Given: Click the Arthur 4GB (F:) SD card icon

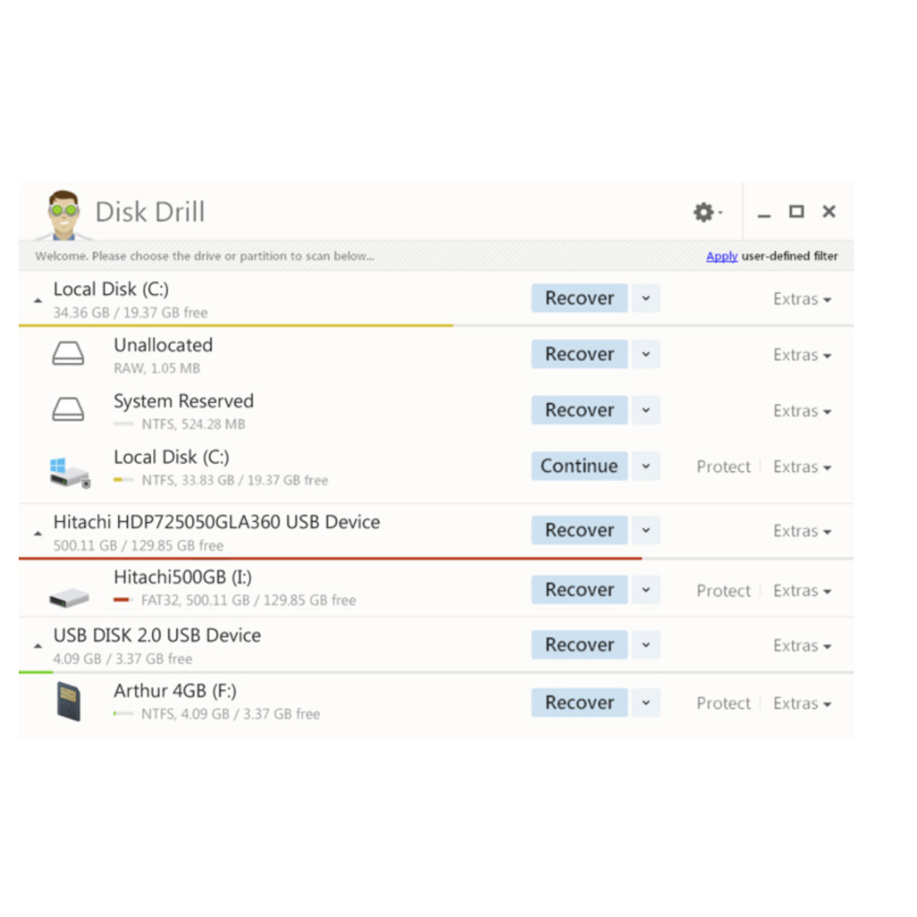Looking at the screenshot, I should [68, 701].
